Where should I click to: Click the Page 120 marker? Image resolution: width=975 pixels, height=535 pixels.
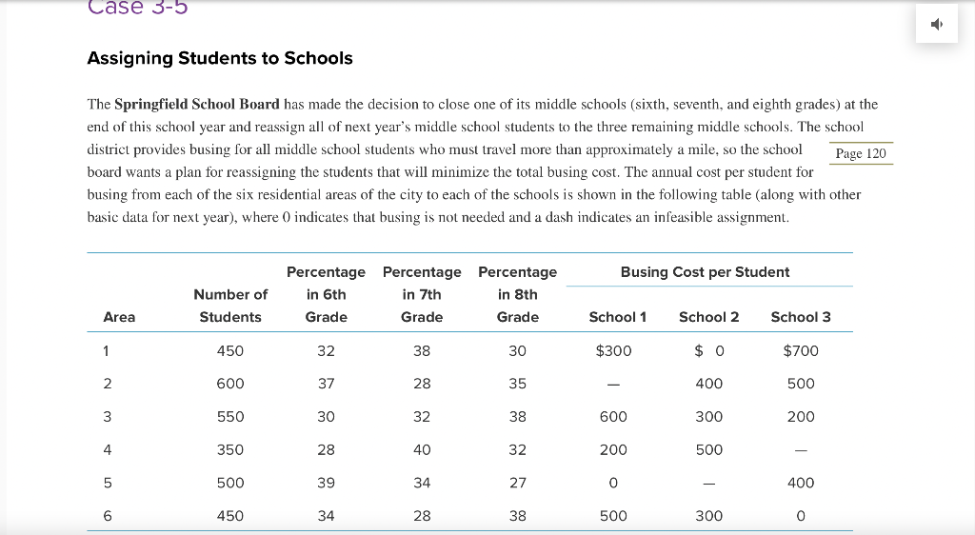tap(861, 153)
